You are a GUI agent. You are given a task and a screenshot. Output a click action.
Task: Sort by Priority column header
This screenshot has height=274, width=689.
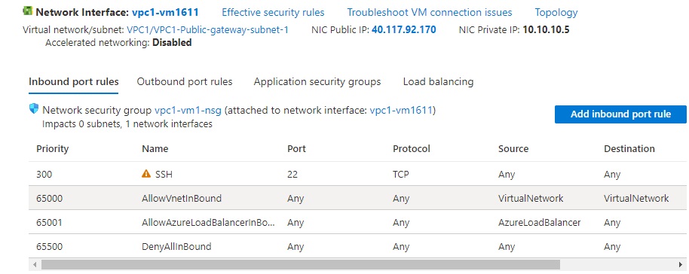[x=52, y=149]
